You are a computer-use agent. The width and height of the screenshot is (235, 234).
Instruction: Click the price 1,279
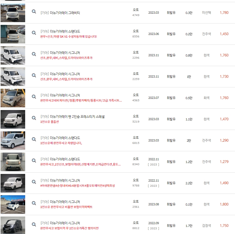click(x=224, y=162)
